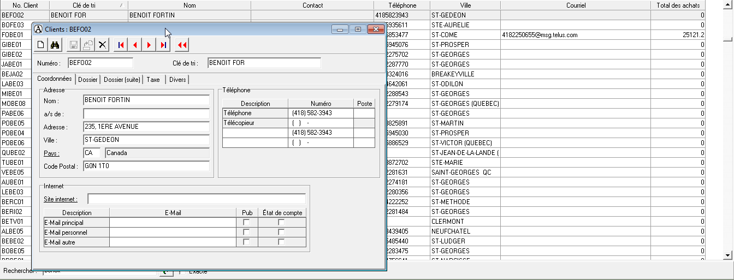Click email cell 4182250655@msg.telus.com
The width and height of the screenshot is (734, 280).
pyautogui.click(x=576, y=34)
